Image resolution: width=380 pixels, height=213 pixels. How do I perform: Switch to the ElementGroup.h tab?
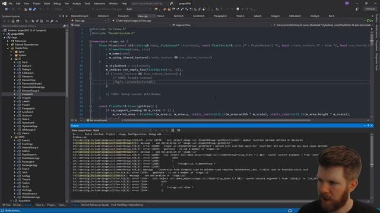click(x=80, y=16)
